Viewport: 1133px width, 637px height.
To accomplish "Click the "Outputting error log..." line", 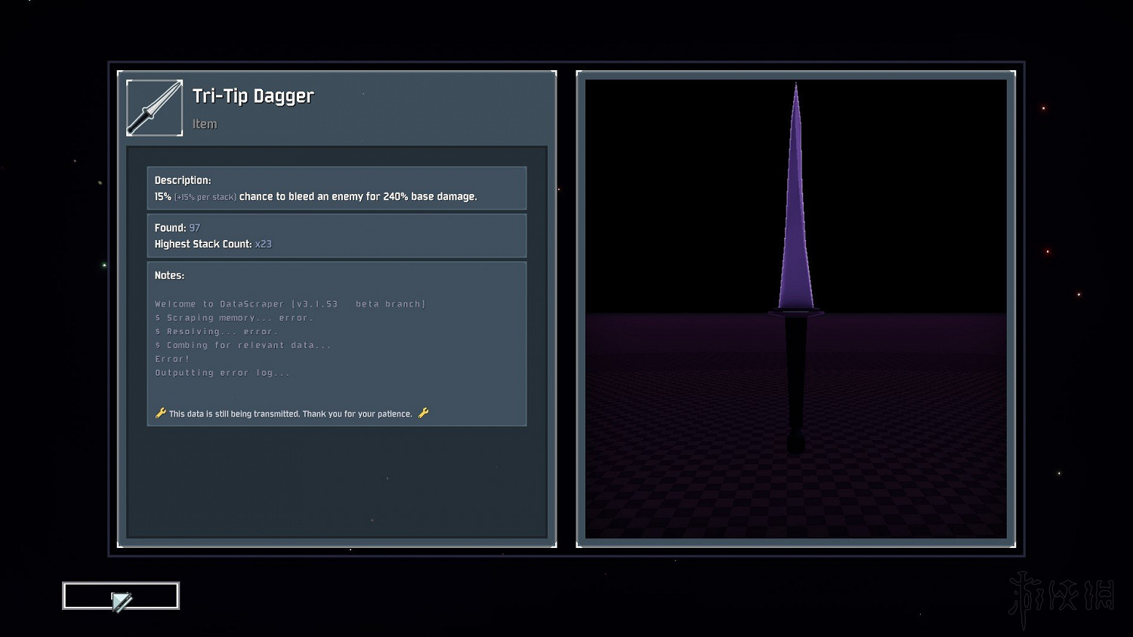I will (222, 373).
